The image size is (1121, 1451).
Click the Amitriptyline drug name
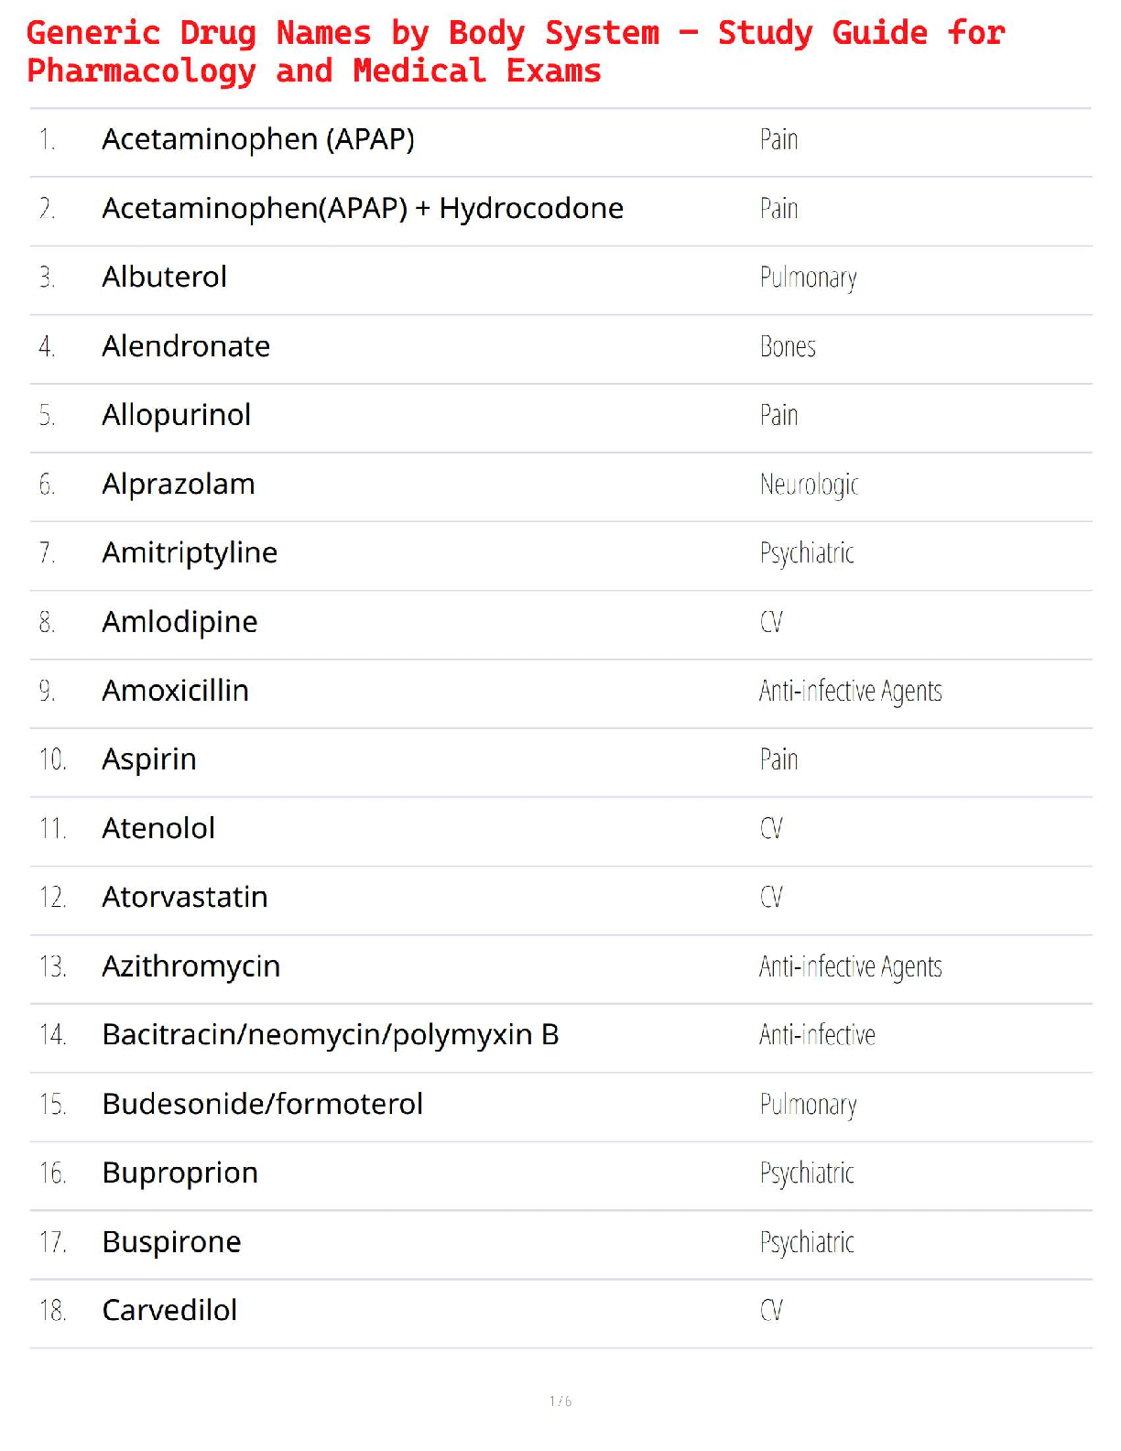(190, 552)
